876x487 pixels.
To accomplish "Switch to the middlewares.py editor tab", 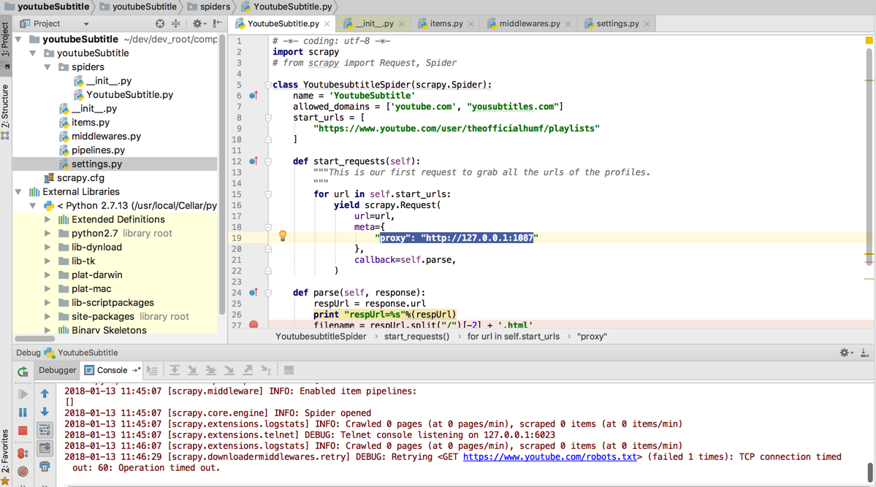I will [529, 24].
